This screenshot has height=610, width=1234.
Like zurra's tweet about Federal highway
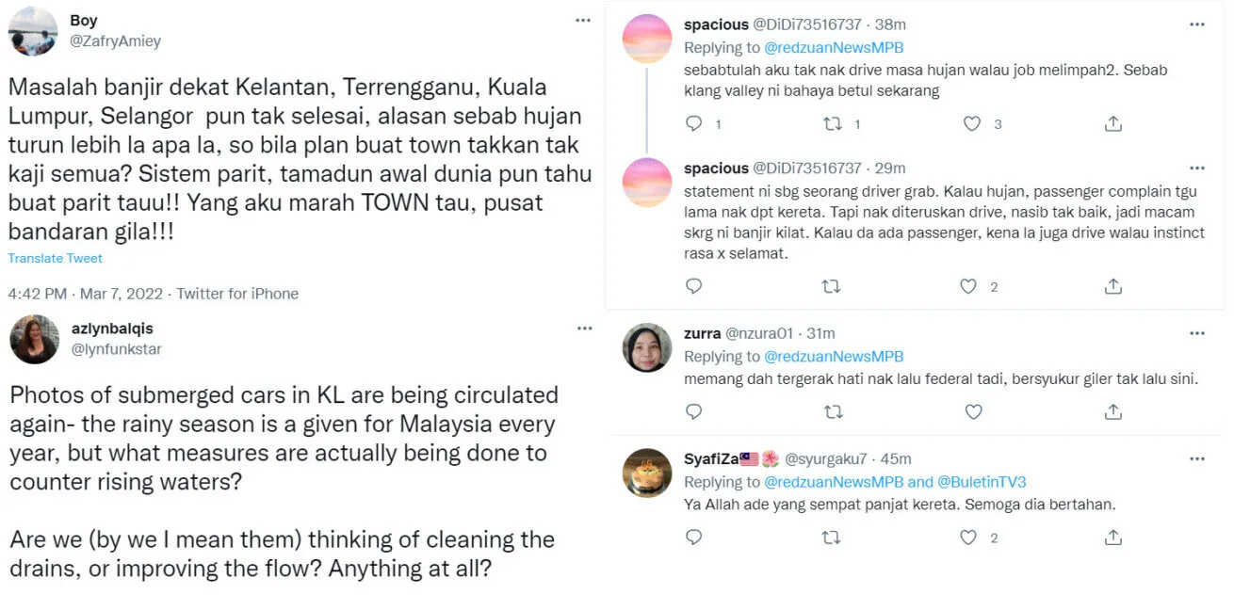point(973,411)
